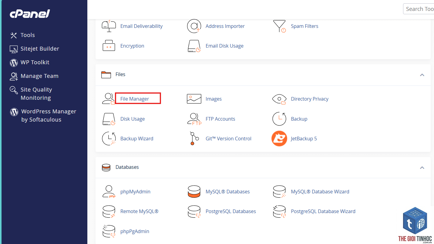Open the Images link
Screen dimensions: 434x244
click(x=214, y=99)
